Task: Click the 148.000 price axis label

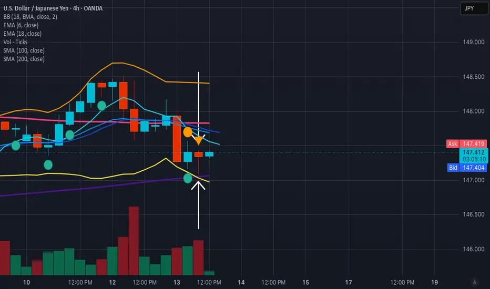Action: point(473,111)
